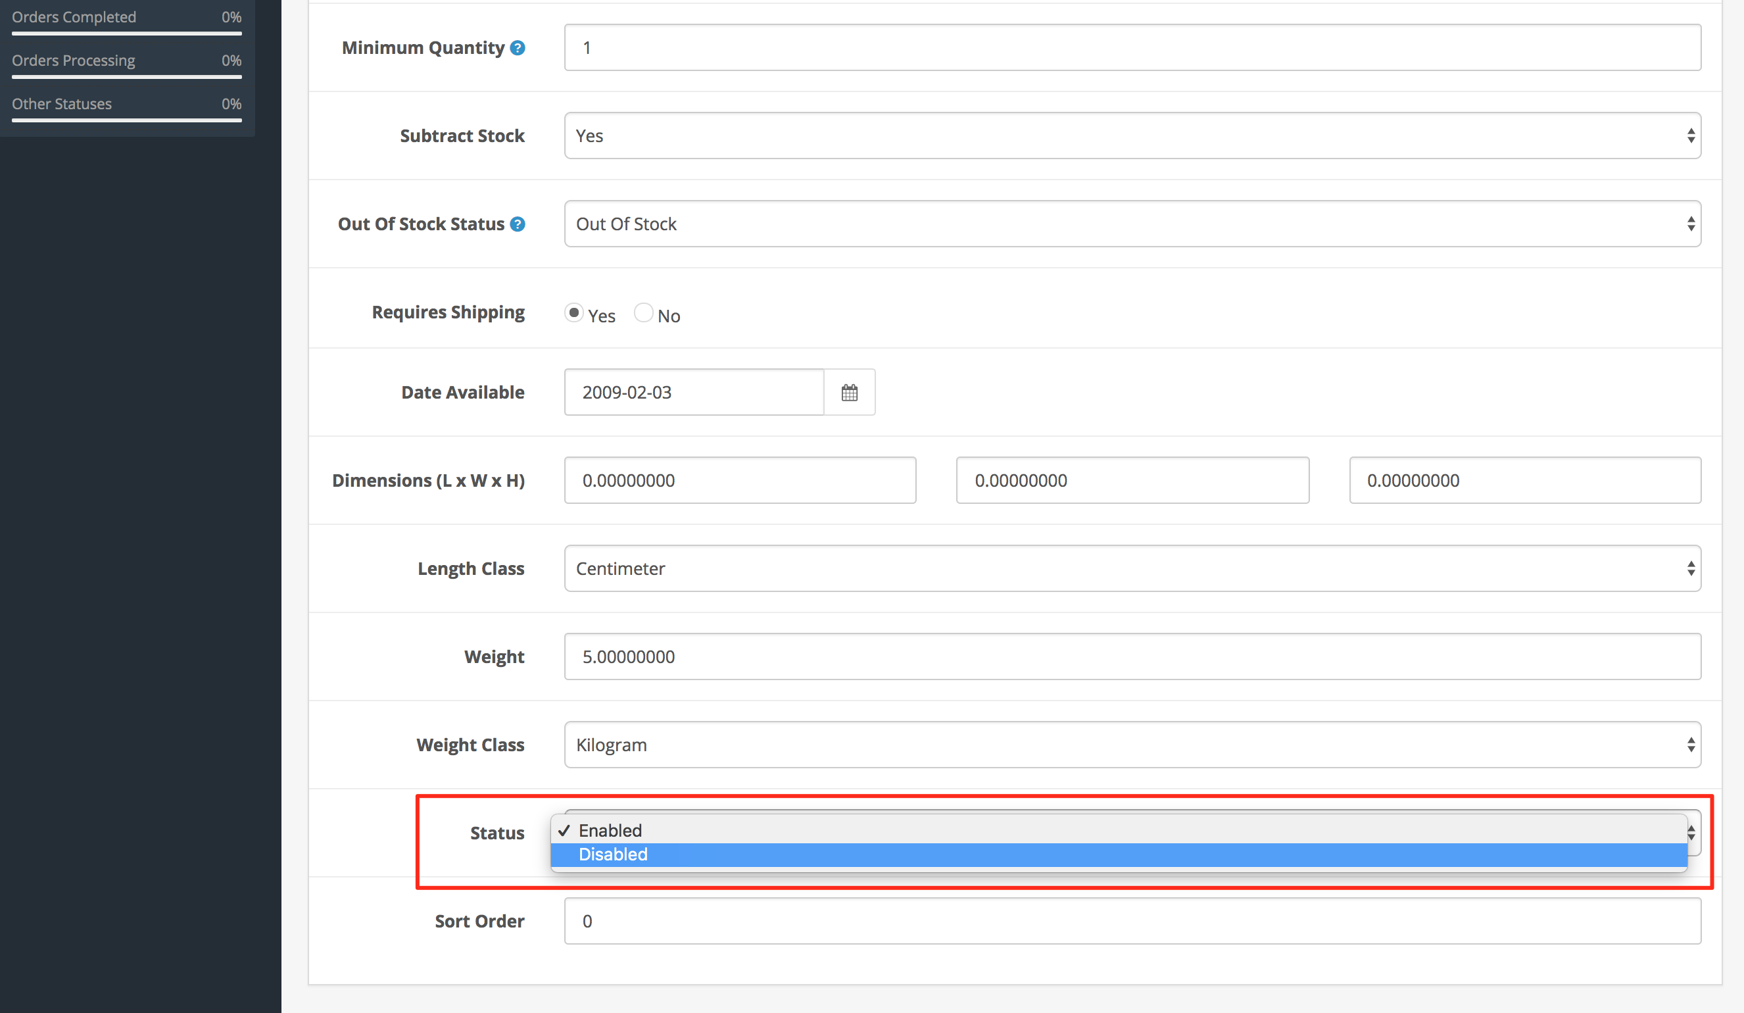Choose Disabled in the Status dropdown
The image size is (1744, 1013).
pyautogui.click(x=612, y=854)
